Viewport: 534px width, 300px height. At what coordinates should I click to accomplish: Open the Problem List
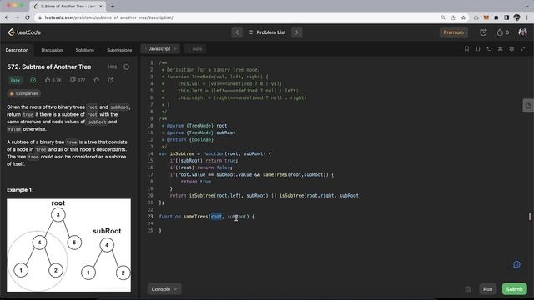pyautogui.click(x=268, y=32)
